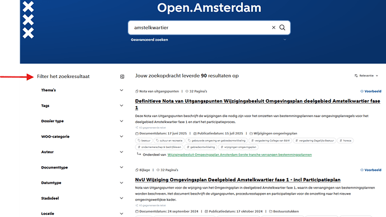This screenshot has height=217, width=386.
Task: Open the Geavanceerd zoeken chevron
Action: (x=285, y=40)
